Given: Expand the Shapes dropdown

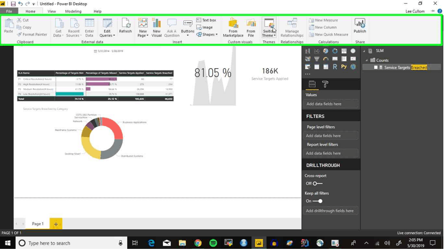Looking at the screenshot, I should tap(207, 34).
